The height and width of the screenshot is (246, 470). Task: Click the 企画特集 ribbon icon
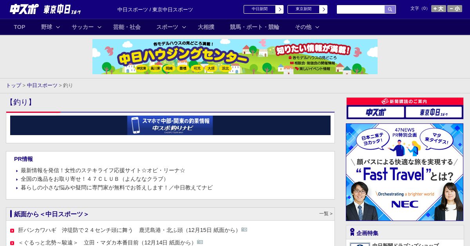[x=352, y=232]
